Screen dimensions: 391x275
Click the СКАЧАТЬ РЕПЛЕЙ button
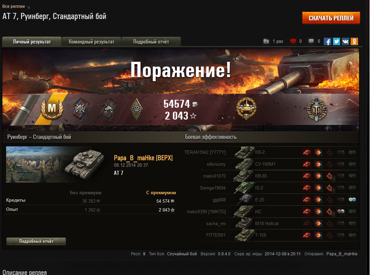[x=331, y=18]
